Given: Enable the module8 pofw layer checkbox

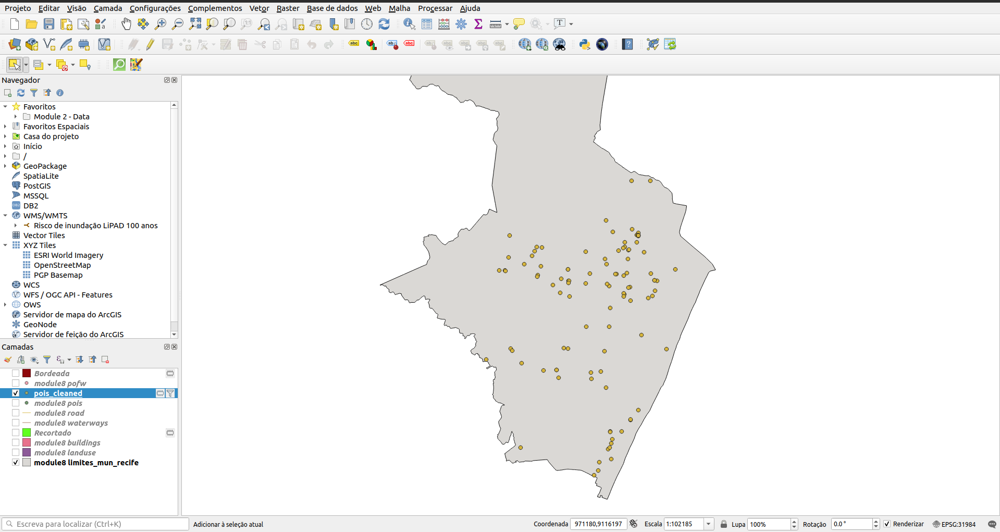Looking at the screenshot, I should pos(16,383).
